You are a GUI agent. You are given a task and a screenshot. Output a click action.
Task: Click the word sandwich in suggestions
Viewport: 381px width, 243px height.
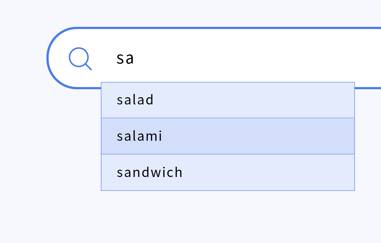[149, 172]
